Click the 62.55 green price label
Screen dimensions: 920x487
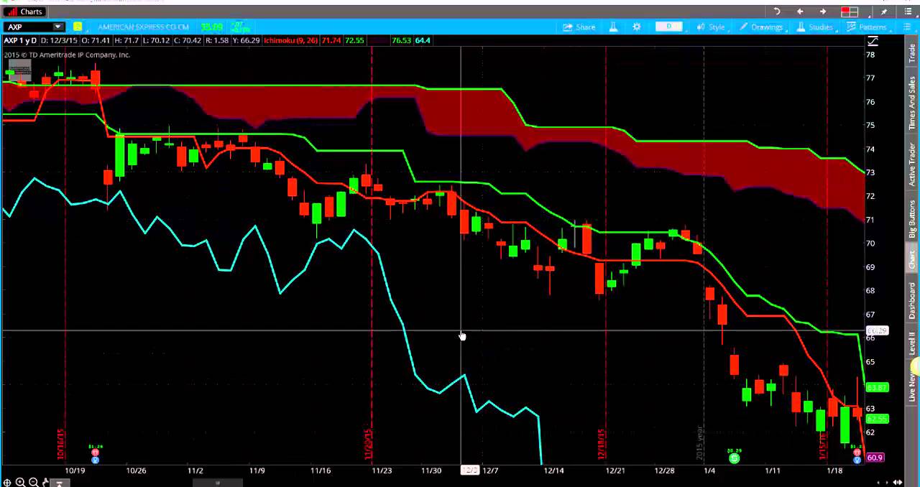pos(878,418)
